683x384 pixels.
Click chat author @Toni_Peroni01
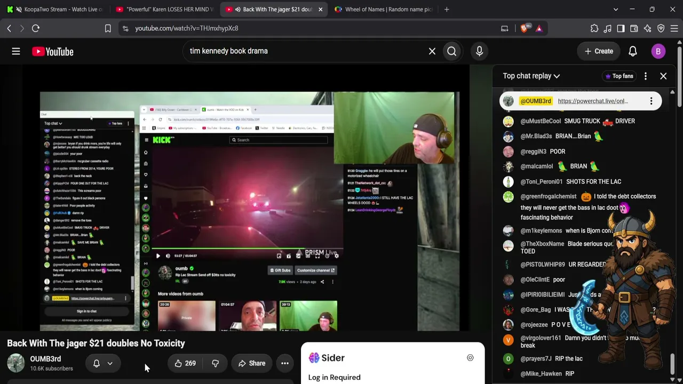[x=541, y=181]
